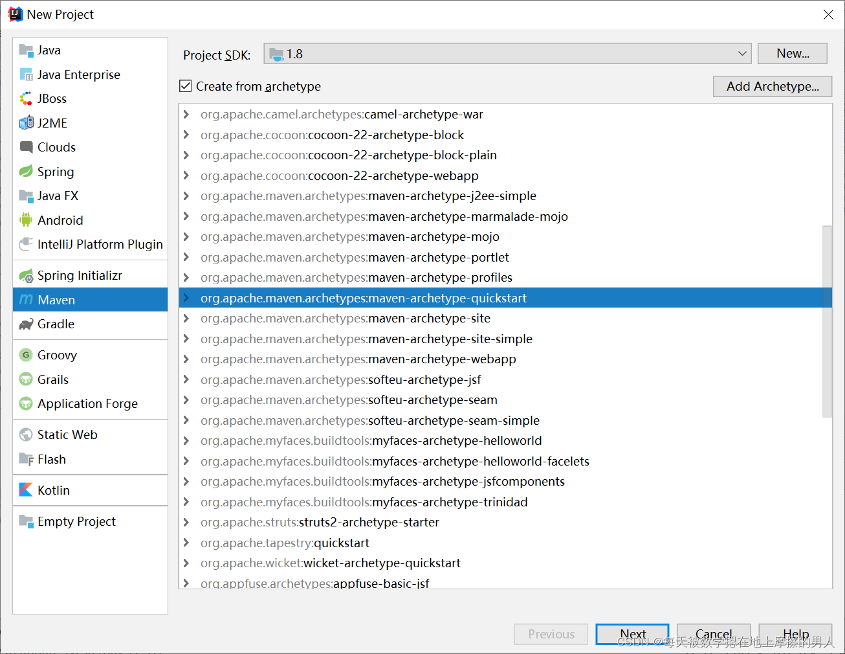Image resolution: width=845 pixels, height=654 pixels.
Task: Select the maven-archetype-marmalade-mojo row
Action: click(x=505, y=216)
